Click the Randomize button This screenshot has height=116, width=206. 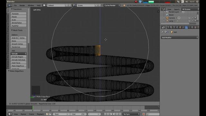pyautogui.click(x=18, y=47)
